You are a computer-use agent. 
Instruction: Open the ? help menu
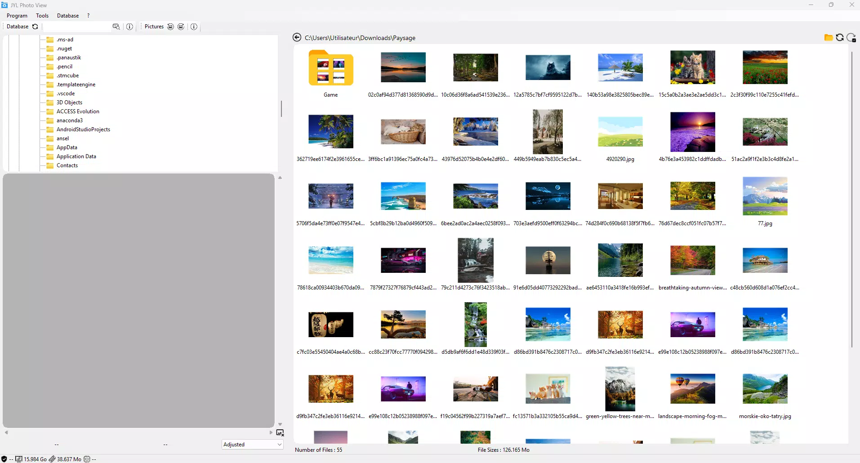88,15
